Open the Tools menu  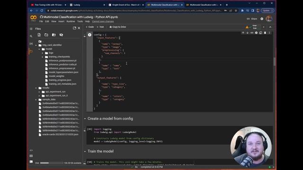click(80, 21)
